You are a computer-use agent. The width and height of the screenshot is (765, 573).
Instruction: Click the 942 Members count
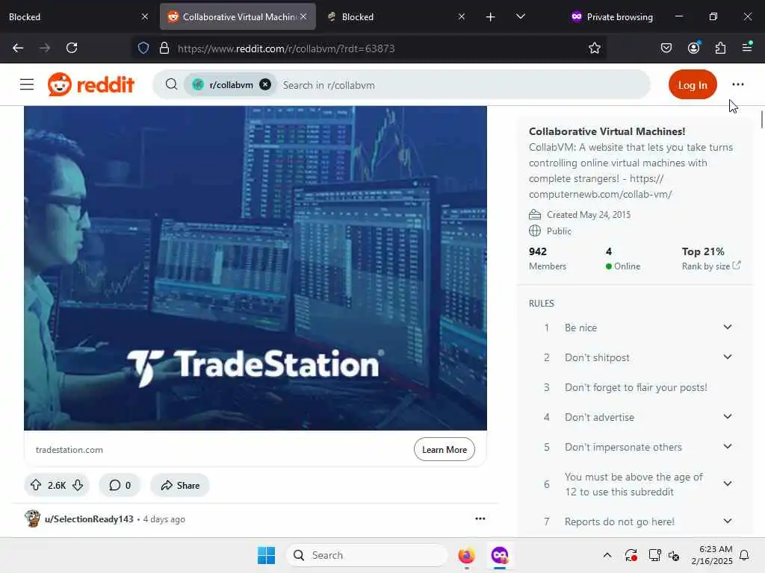(548, 258)
